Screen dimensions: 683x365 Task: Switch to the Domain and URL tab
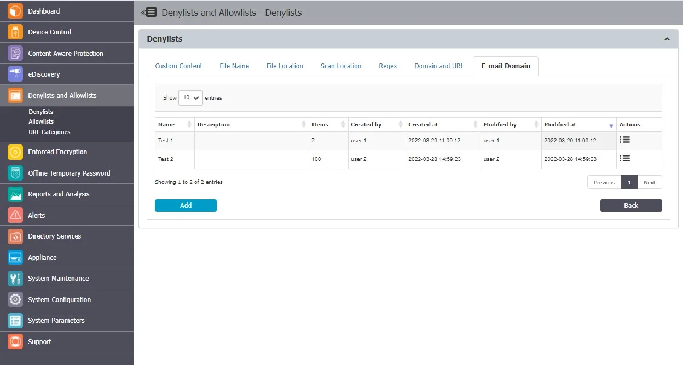coord(439,66)
